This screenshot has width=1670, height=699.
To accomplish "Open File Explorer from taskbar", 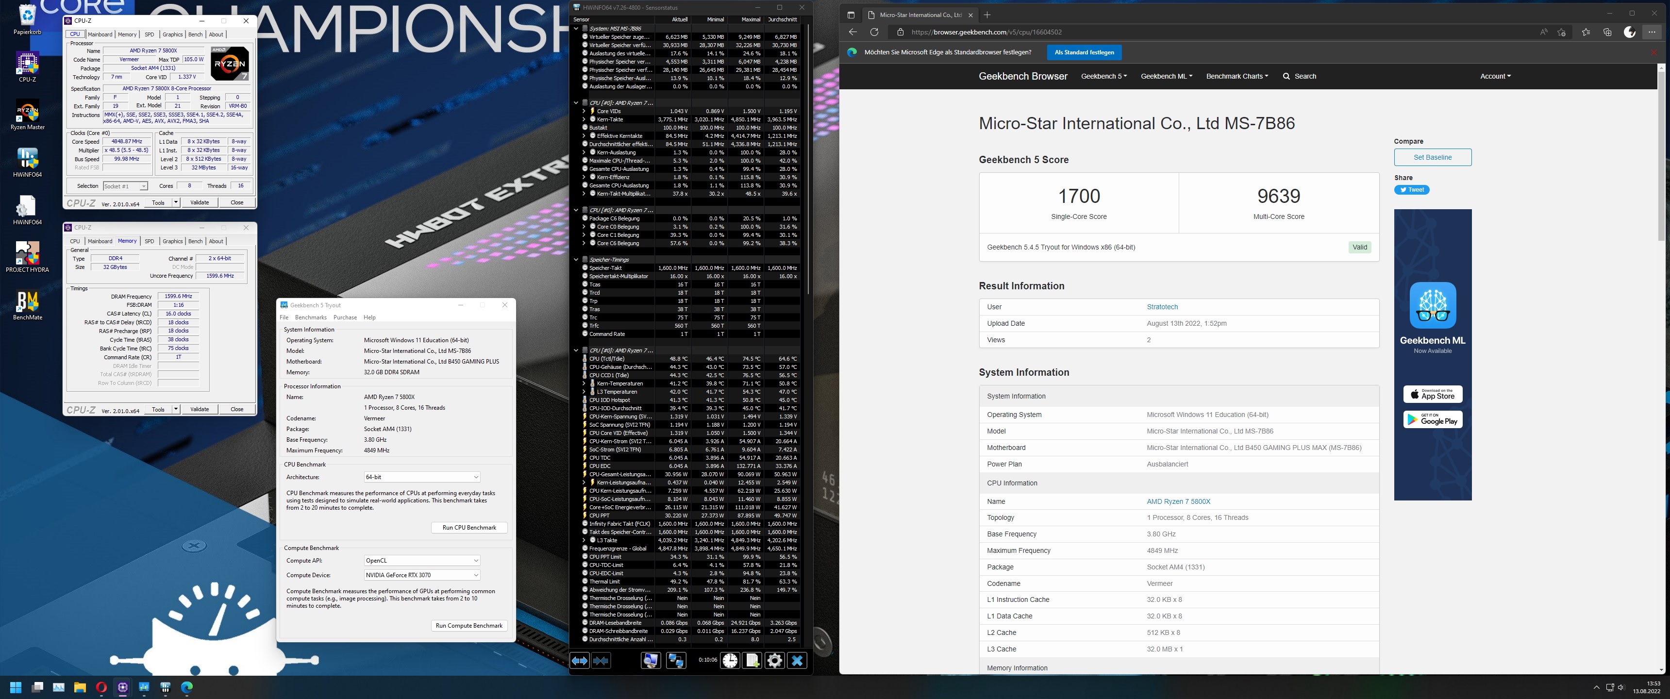I will [x=80, y=687].
